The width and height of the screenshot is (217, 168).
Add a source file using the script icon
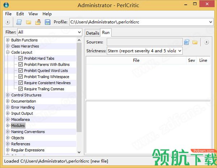(x=187, y=42)
